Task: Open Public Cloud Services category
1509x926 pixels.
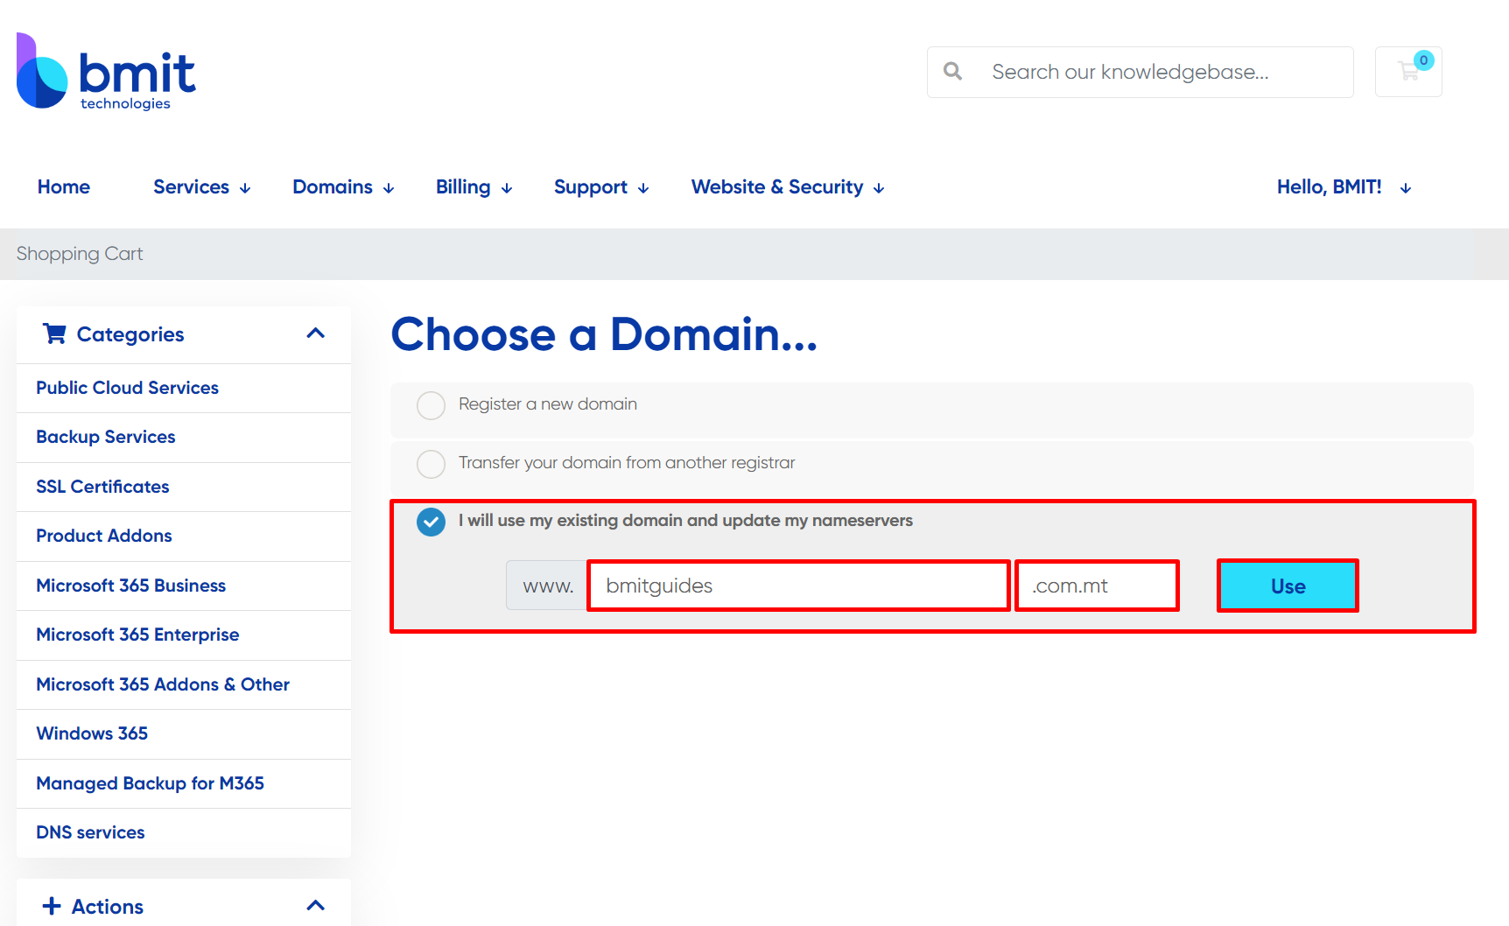Action: pyautogui.click(x=184, y=388)
